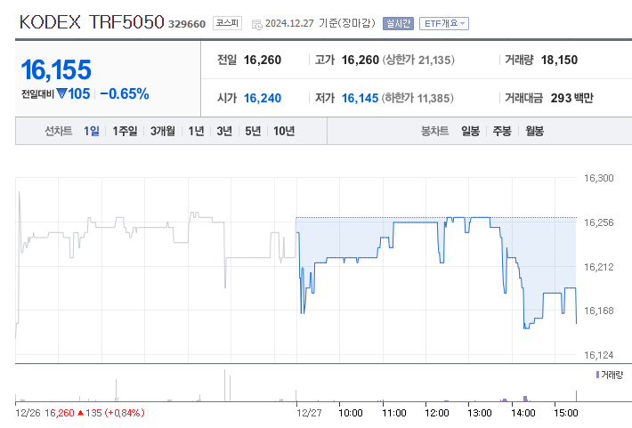The height and width of the screenshot is (428, 632).
Task: Click the 16,212 y-axis label
Action: [x=598, y=267]
